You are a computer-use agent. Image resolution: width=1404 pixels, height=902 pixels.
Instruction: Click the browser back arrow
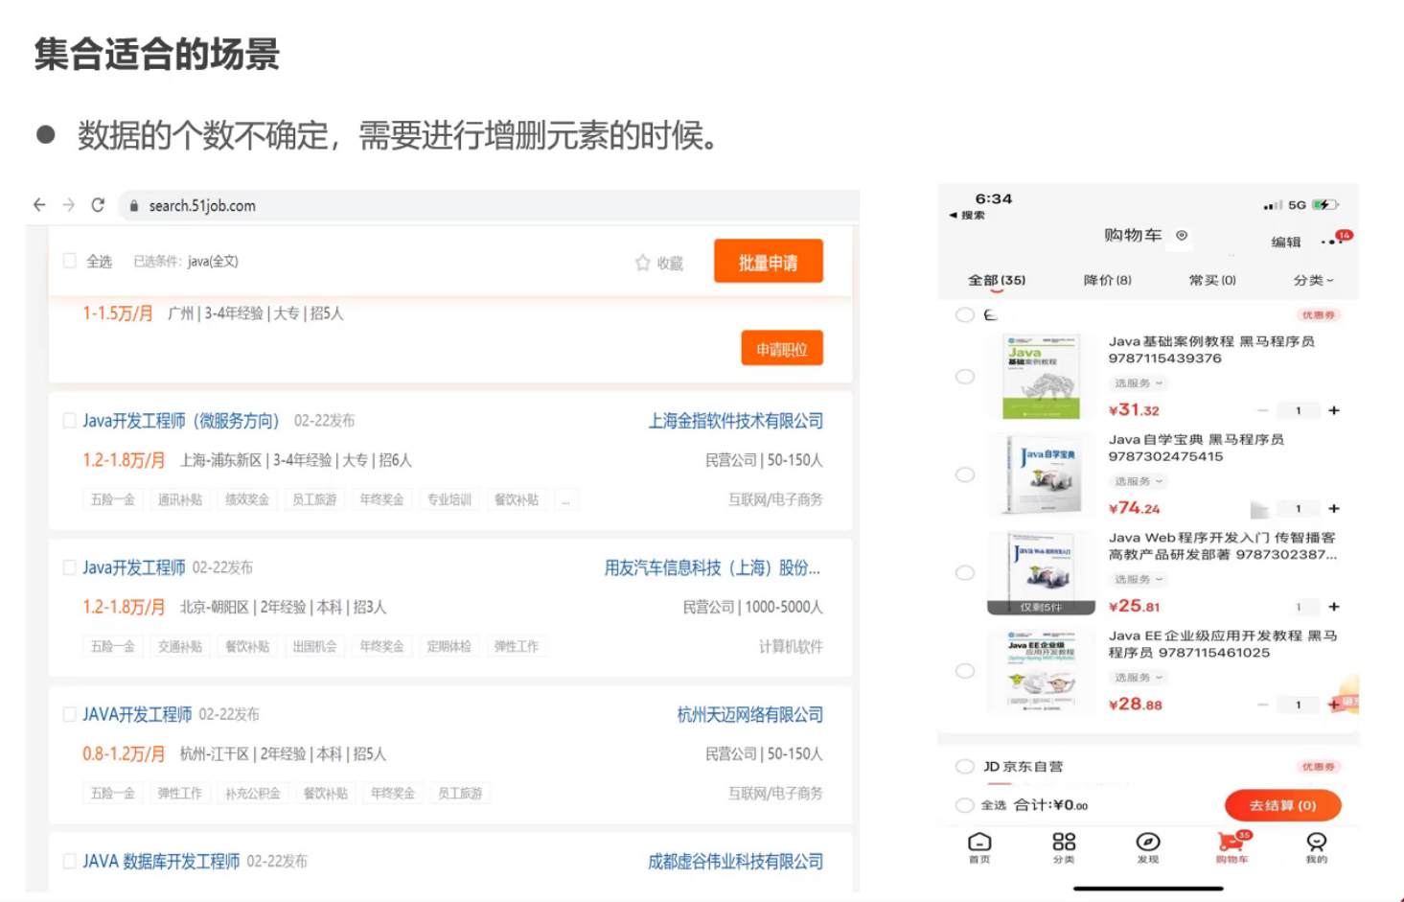pos(39,205)
